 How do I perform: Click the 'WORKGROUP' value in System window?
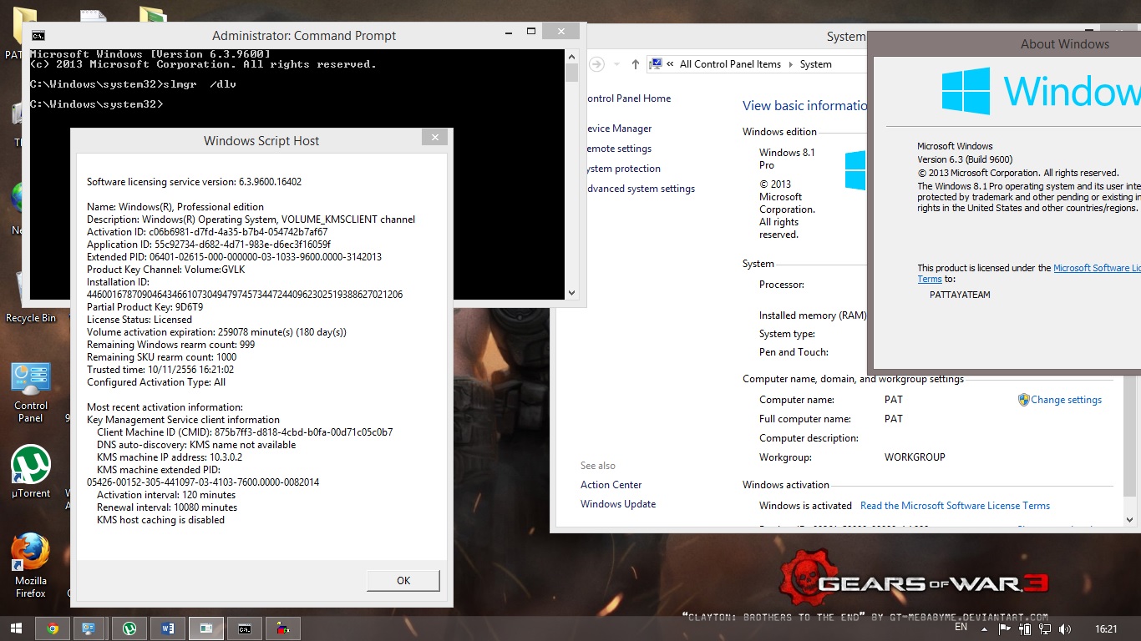coord(915,457)
